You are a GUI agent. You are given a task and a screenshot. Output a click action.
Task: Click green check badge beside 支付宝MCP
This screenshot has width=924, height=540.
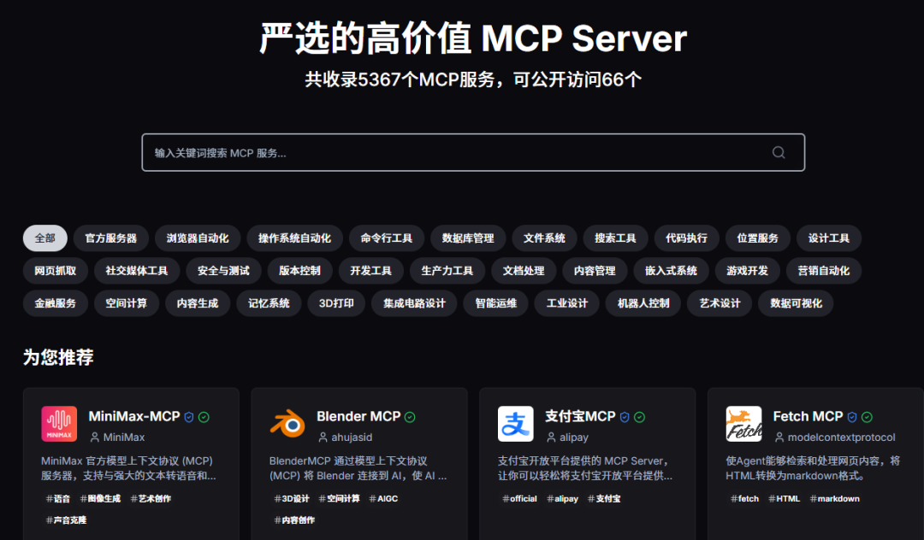pos(639,417)
